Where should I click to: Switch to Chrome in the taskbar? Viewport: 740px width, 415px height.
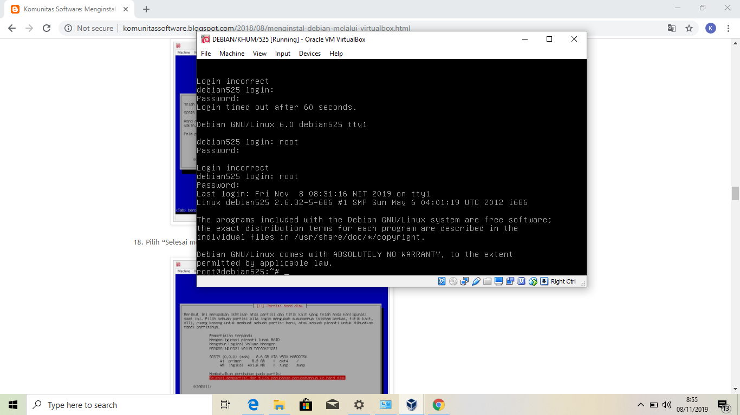(438, 405)
